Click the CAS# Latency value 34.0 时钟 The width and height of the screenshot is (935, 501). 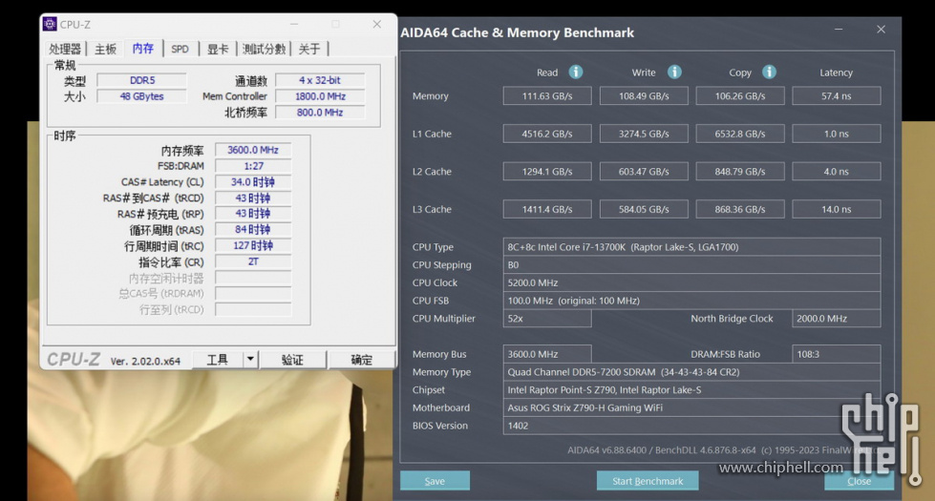click(253, 181)
